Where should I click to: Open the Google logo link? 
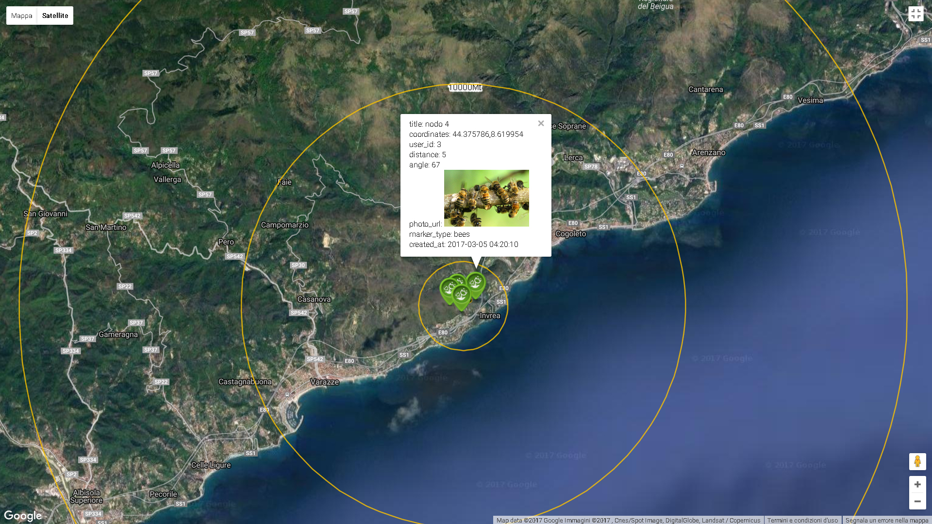click(x=23, y=516)
